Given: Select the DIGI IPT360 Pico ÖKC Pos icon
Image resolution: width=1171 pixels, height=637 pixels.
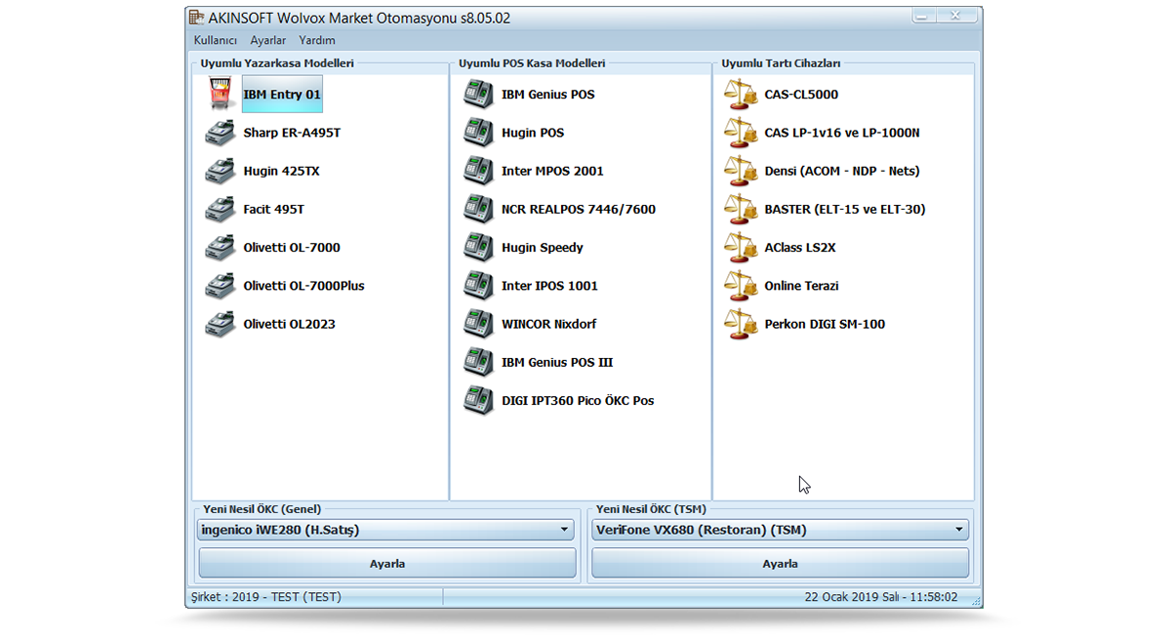Looking at the screenshot, I should [x=478, y=401].
